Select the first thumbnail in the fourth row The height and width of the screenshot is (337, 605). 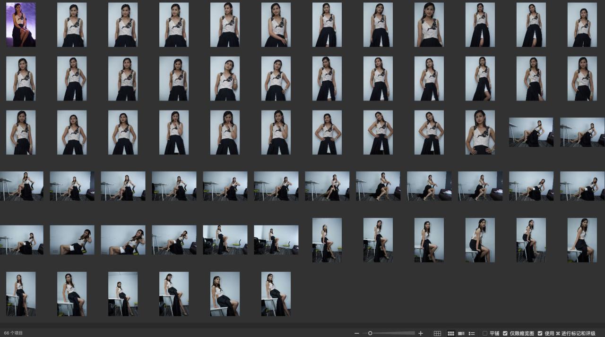click(22, 186)
